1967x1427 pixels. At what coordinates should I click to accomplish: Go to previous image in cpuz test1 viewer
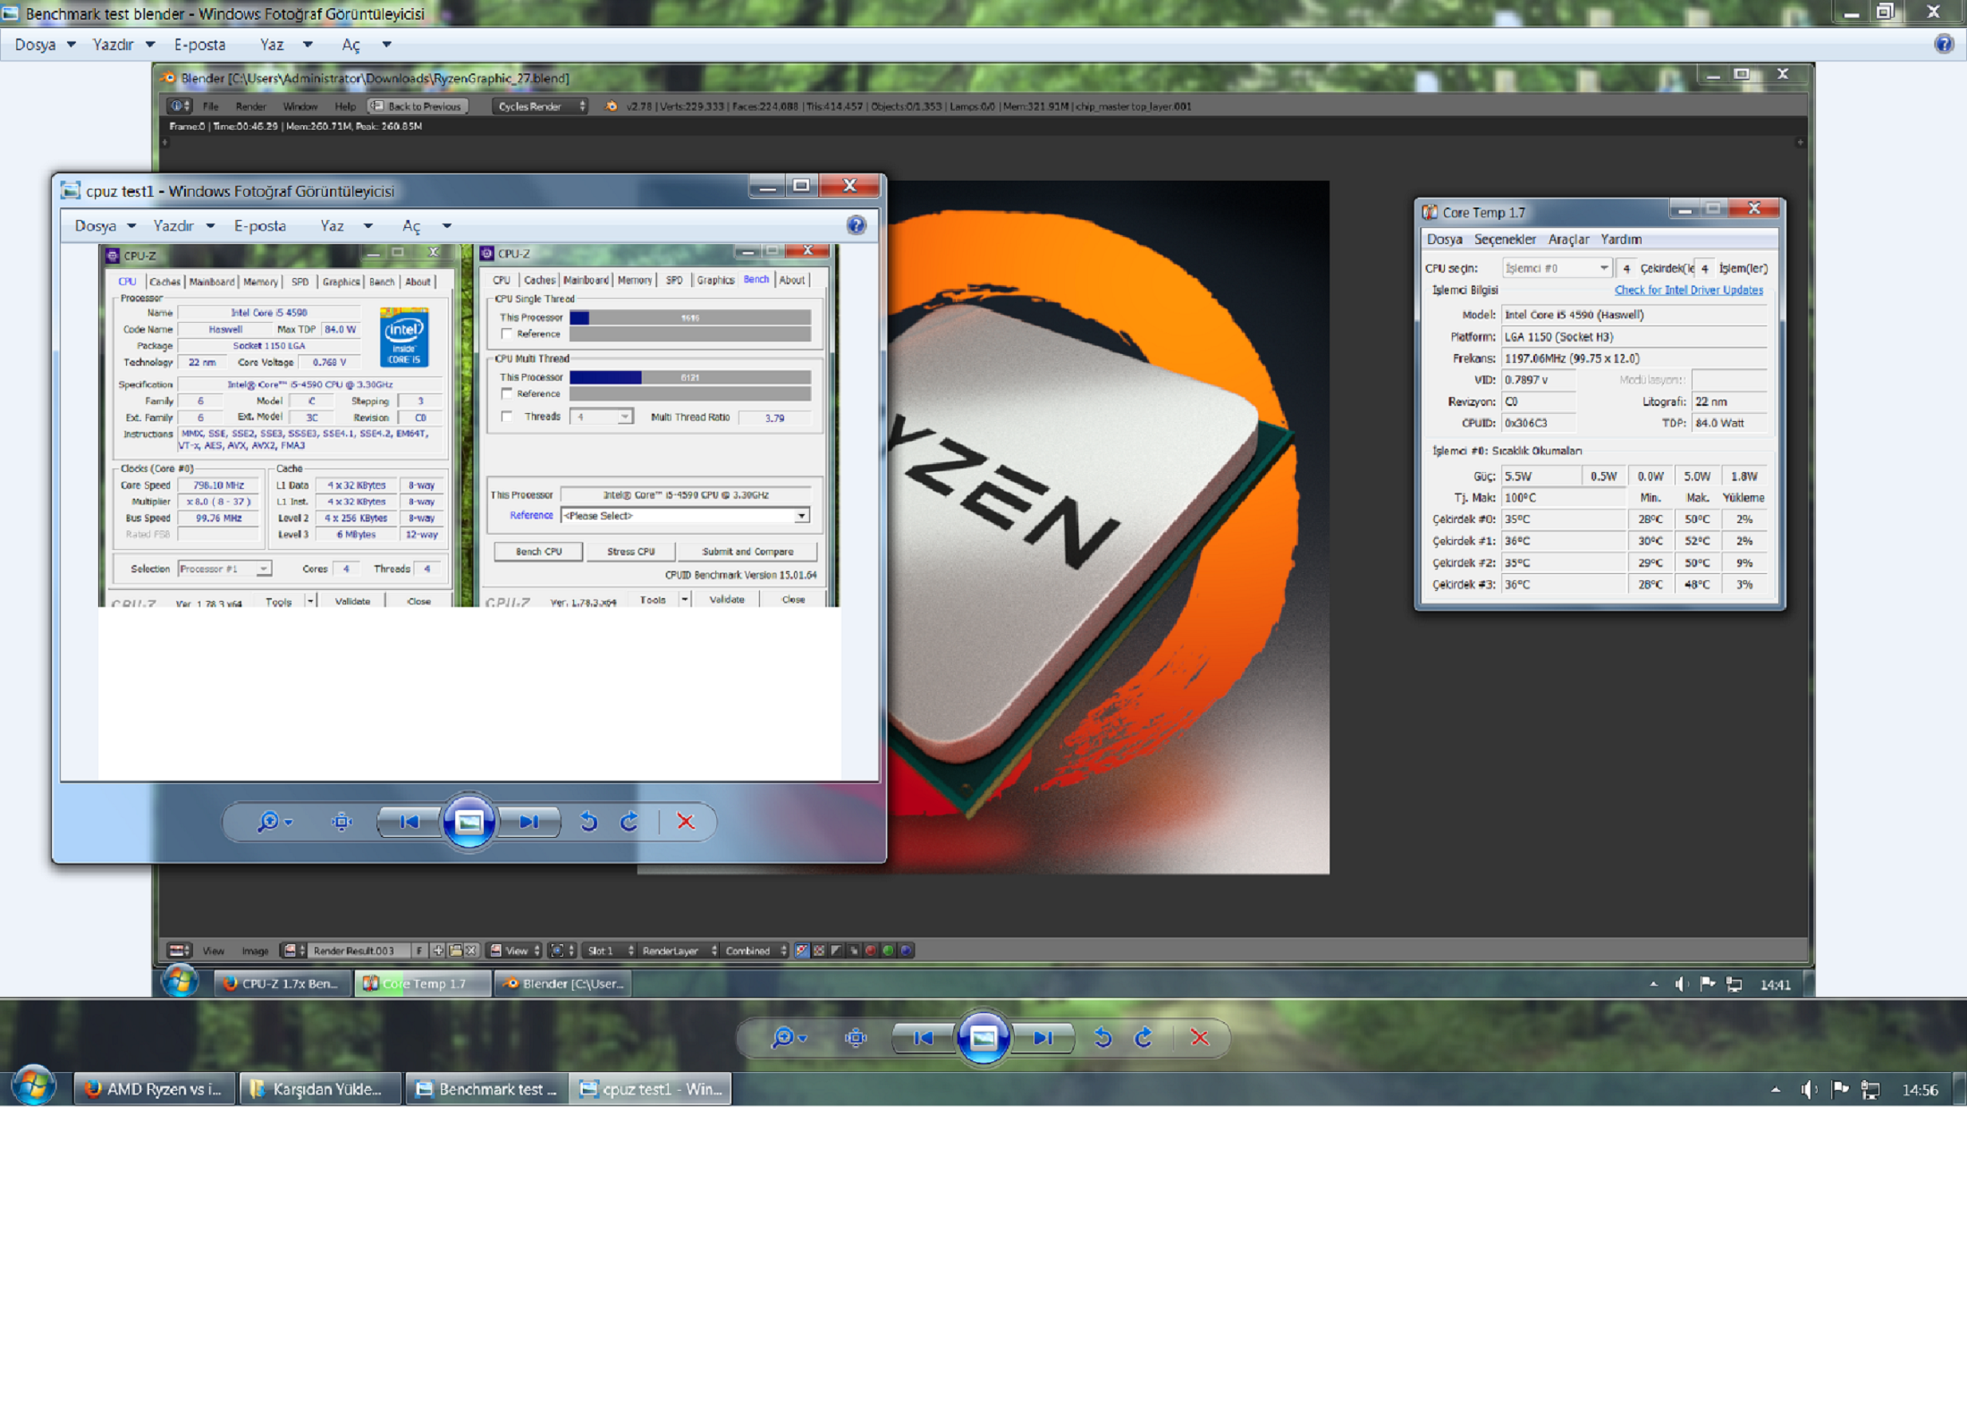pos(409,822)
